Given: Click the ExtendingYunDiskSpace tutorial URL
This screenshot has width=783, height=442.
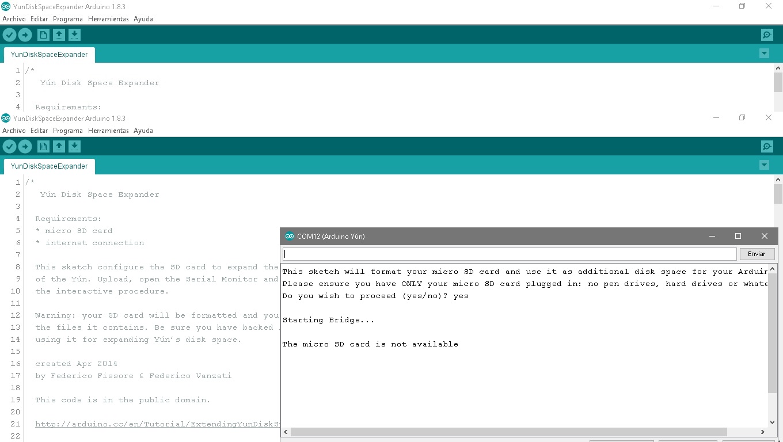Looking at the screenshot, I should [x=158, y=424].
